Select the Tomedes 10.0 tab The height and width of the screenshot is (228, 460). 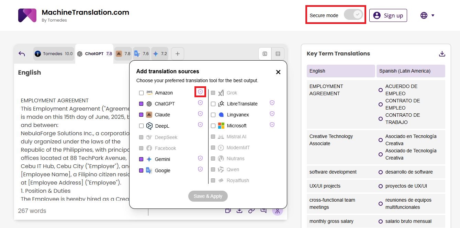tap(54, 54)
